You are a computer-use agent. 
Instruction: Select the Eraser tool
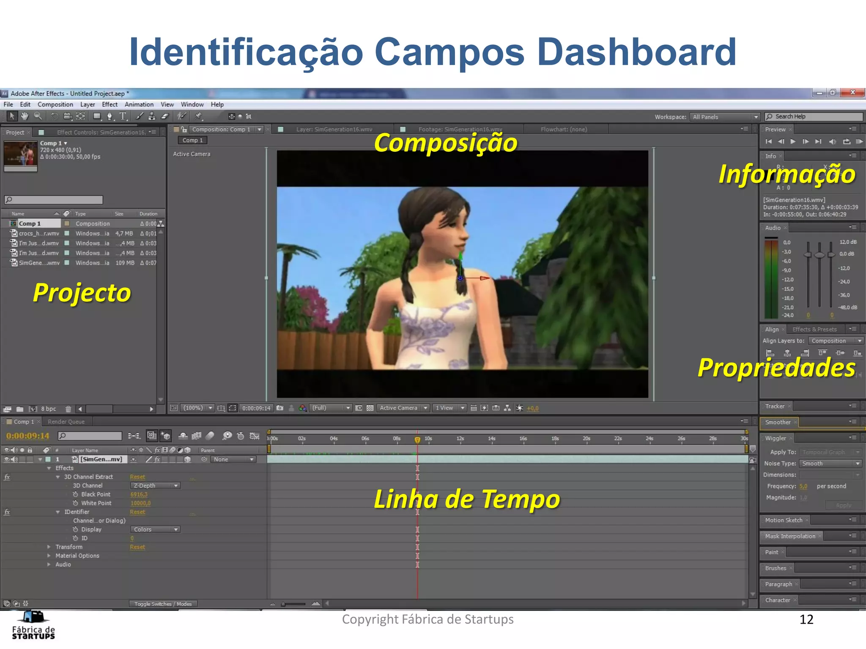tap(165, 116)
